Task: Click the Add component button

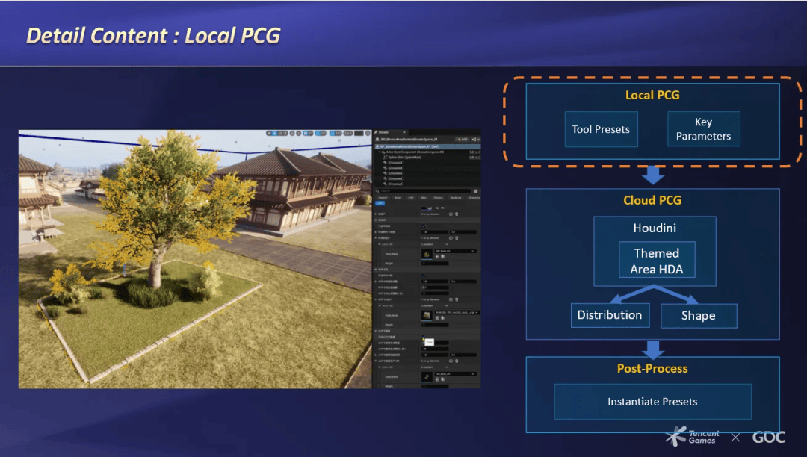Action: (x=463, y=139)
